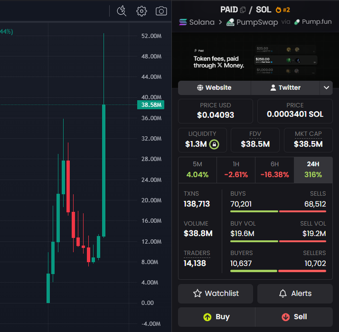339x332 pixels.
Task: Click the SELLERS count 10,702
Action: coord(315,263)
